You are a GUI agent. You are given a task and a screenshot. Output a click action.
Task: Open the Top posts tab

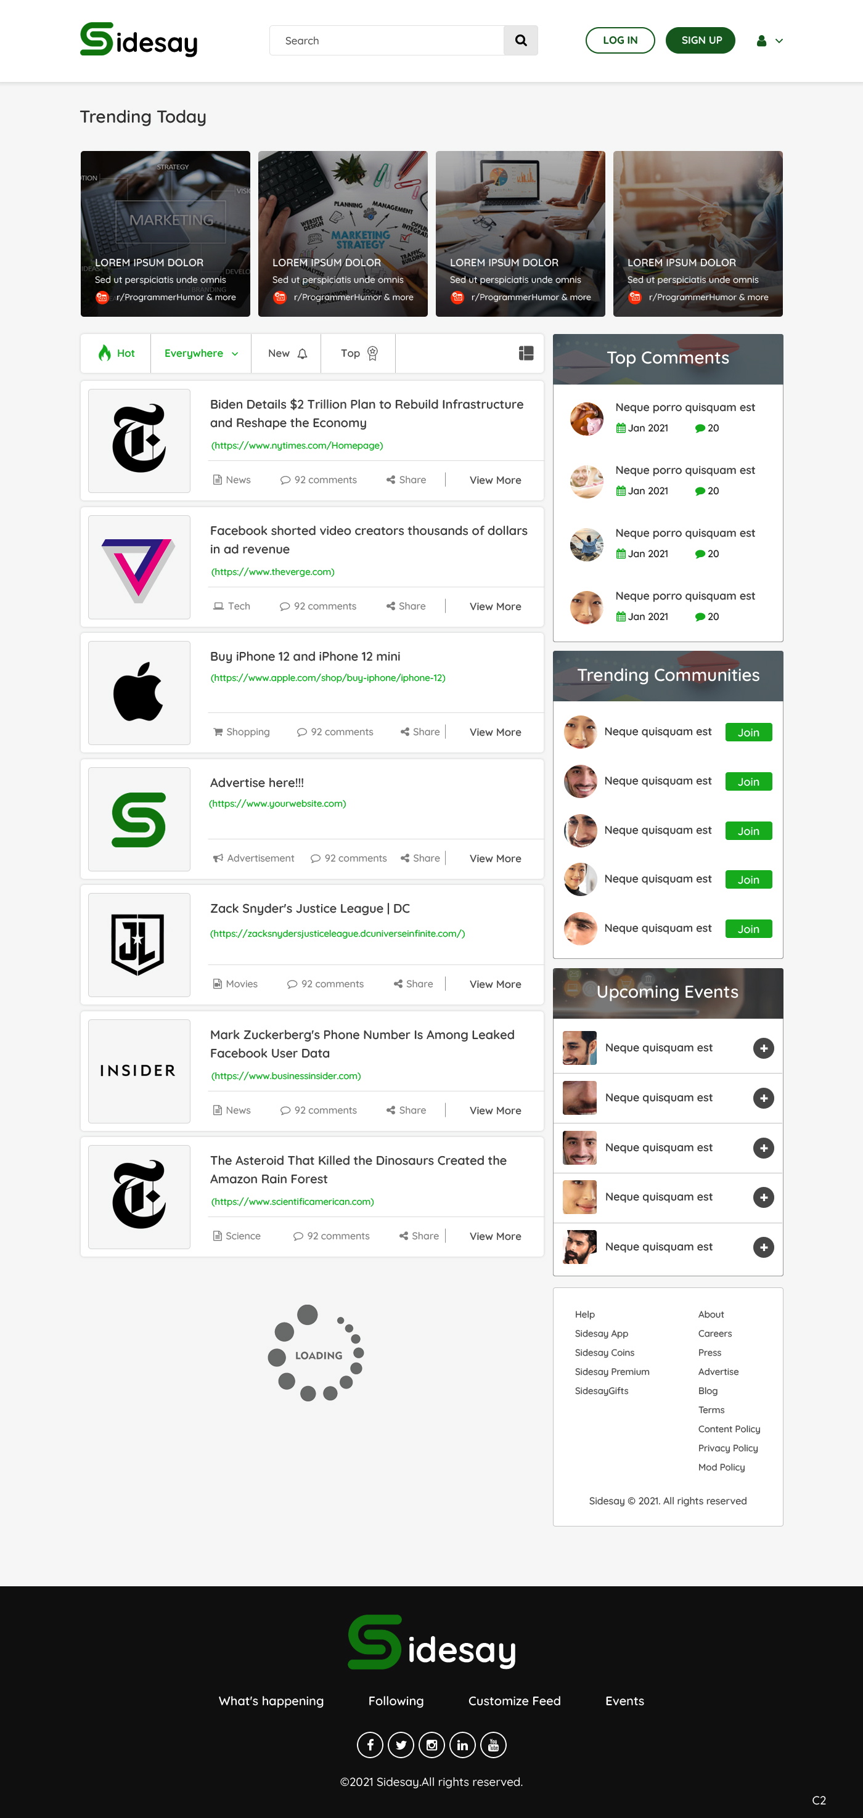click(x=359, y=354)
